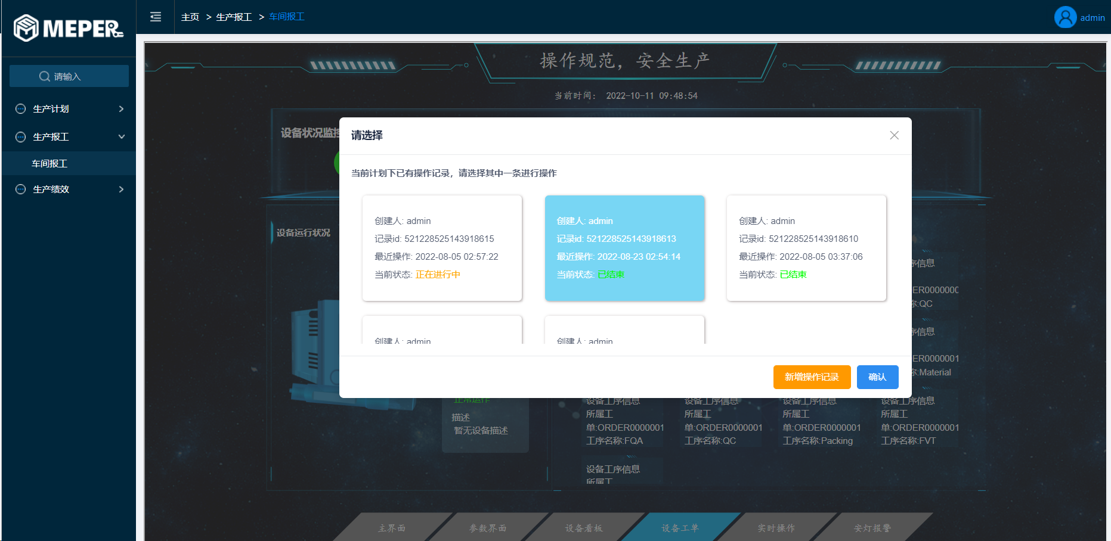Focus the 请输入 sidebar search field
This screenshot has width=1111, height=541.
point(69,76)
